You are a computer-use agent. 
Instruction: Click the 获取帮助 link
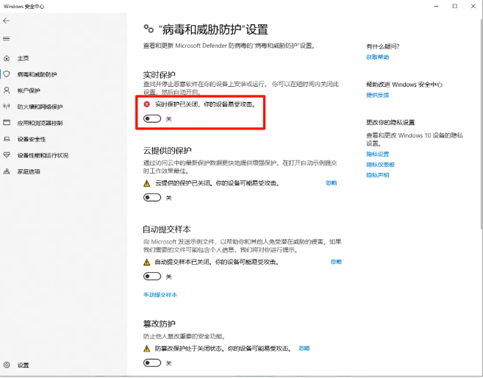(377, 57)
